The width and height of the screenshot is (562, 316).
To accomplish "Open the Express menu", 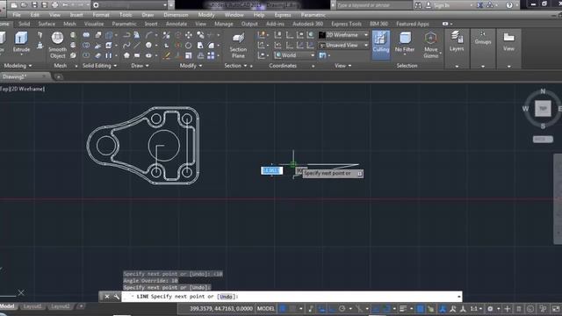I will click(x=283, y=15).
